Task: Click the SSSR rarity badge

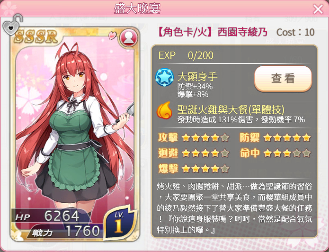Action: (36, 37)
